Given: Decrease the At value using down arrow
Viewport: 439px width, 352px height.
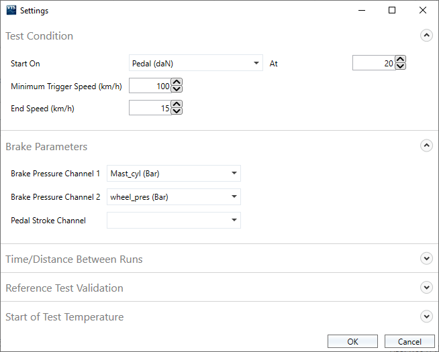Looking at the screenshot, I should (x=401, y=67).
